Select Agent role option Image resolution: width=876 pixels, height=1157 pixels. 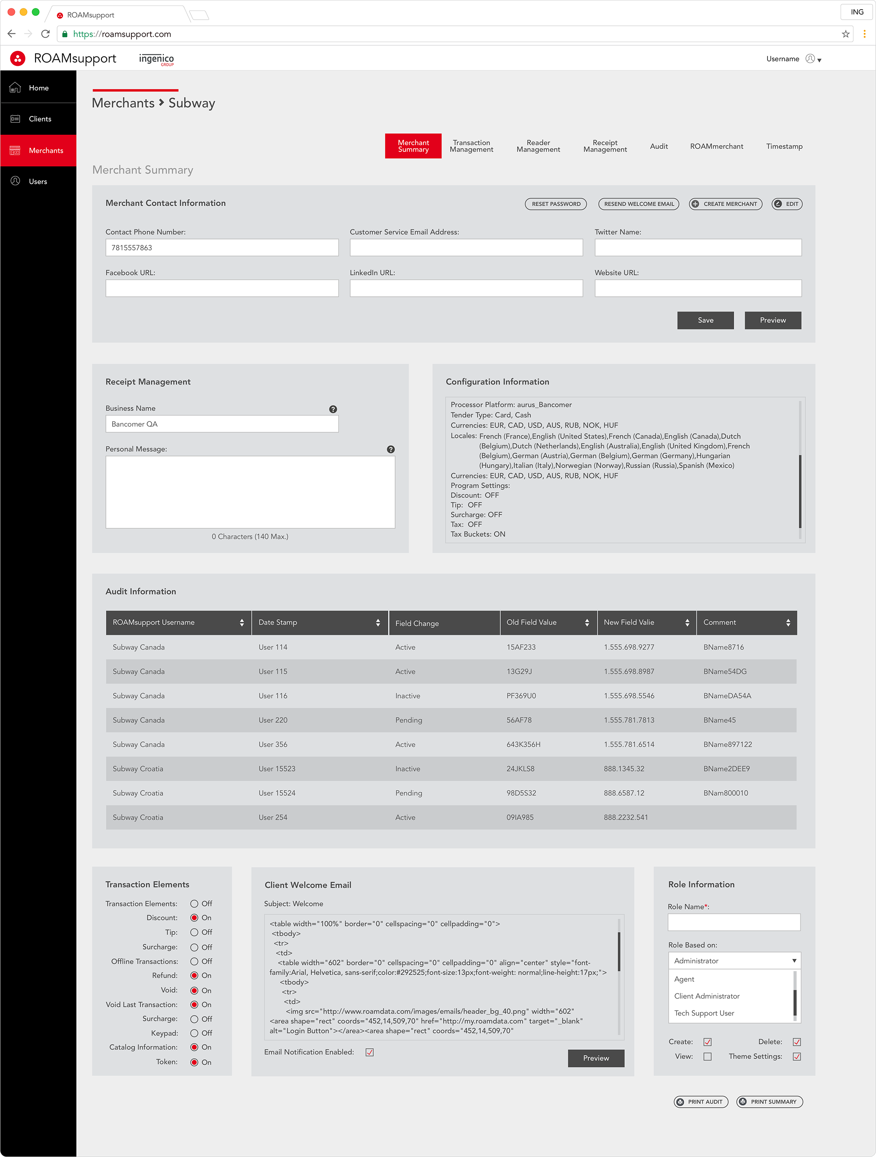point(684,979)
